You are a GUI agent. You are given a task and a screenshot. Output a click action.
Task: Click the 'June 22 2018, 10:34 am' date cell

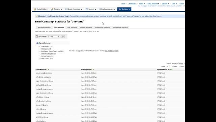click(x=89, y=93)
